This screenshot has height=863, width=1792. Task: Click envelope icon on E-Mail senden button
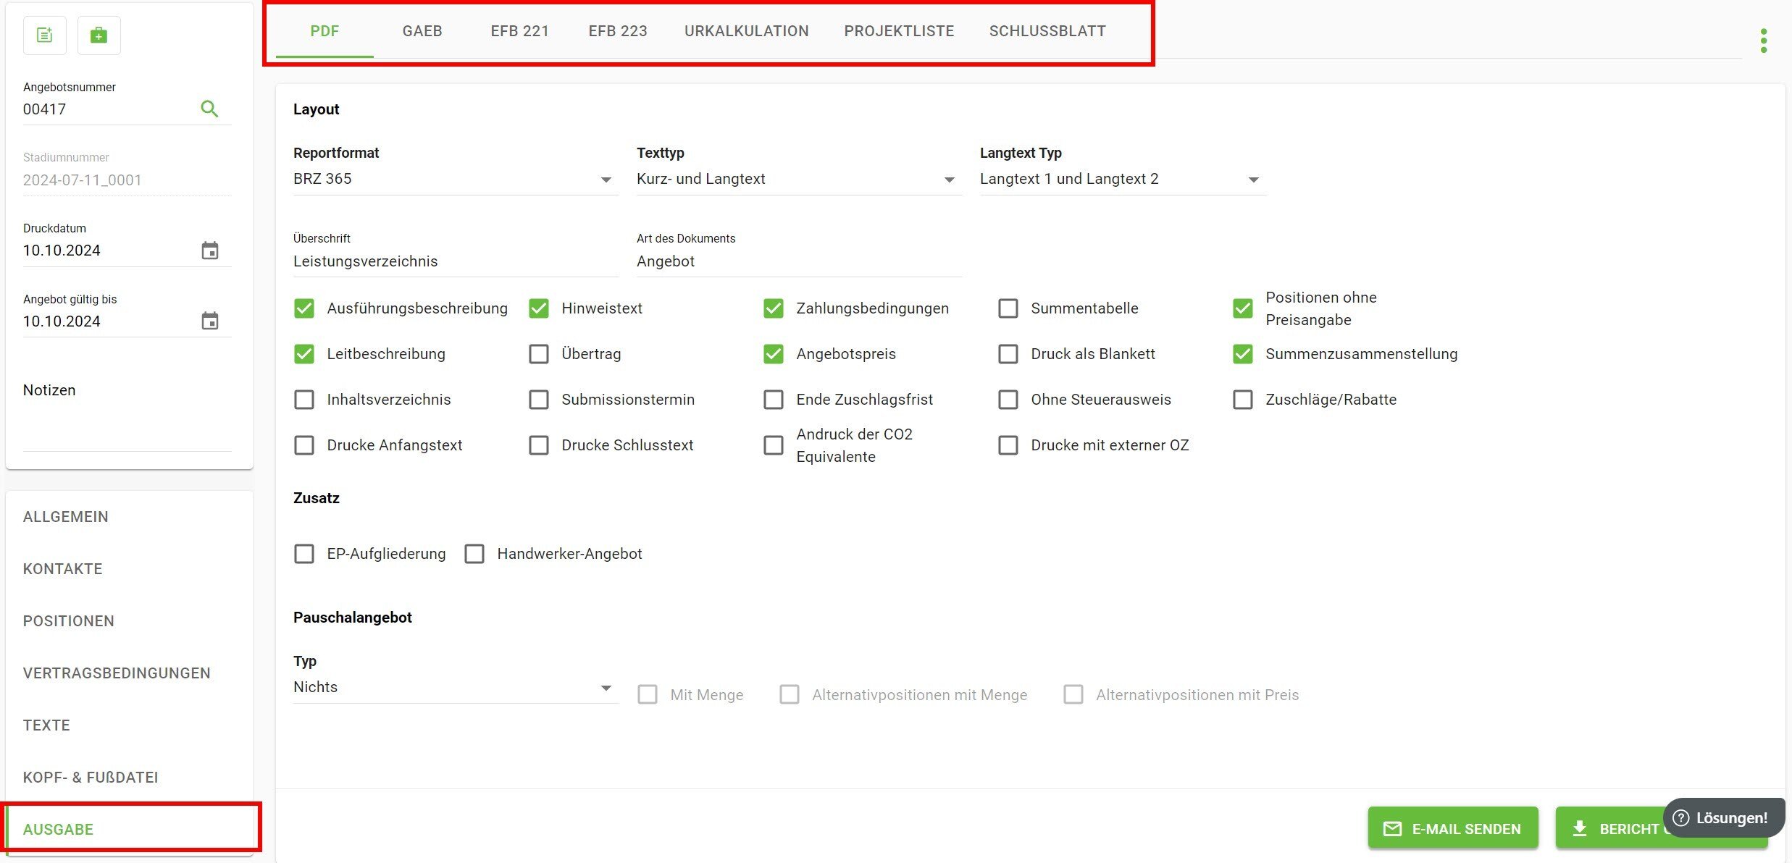(1392, 829)
